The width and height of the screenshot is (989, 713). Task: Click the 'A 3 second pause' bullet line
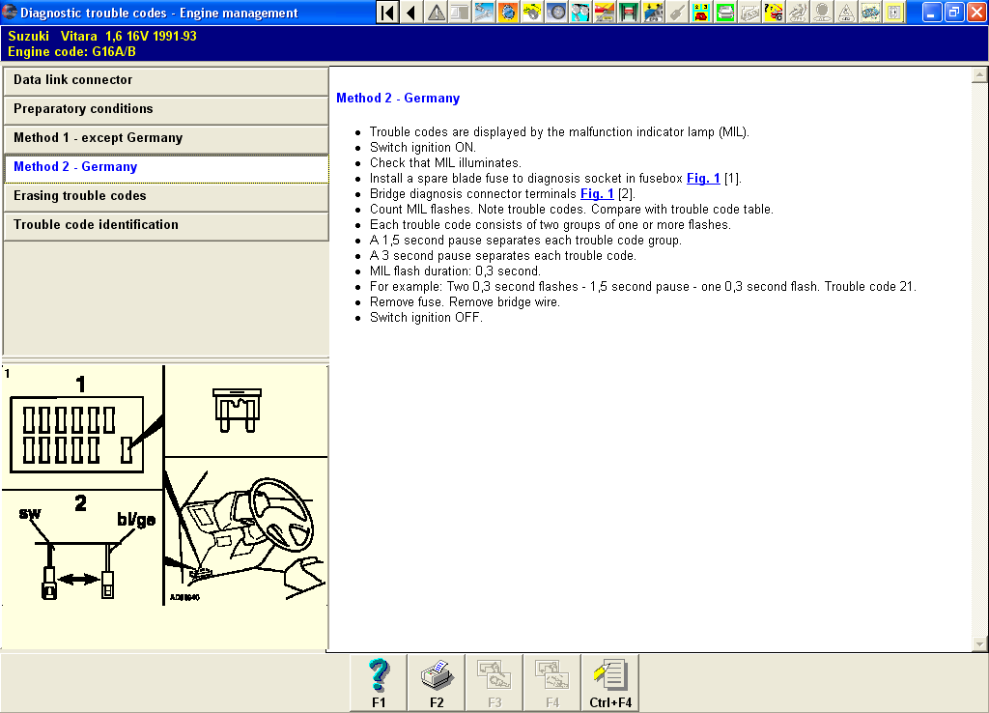click(502, 256)
